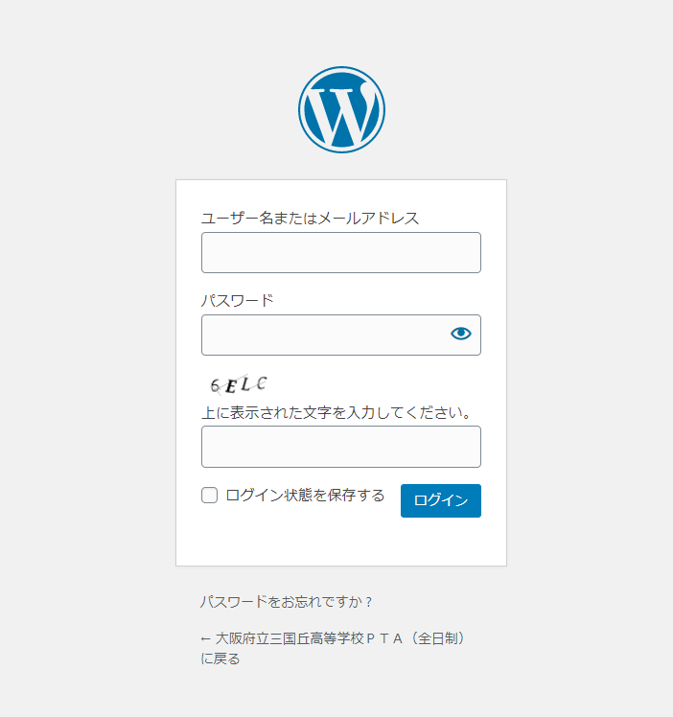This screenshot has width=673, height=717.
Task: Click the letter L in the CAPTCHA
Action: [x=245, y=383]
